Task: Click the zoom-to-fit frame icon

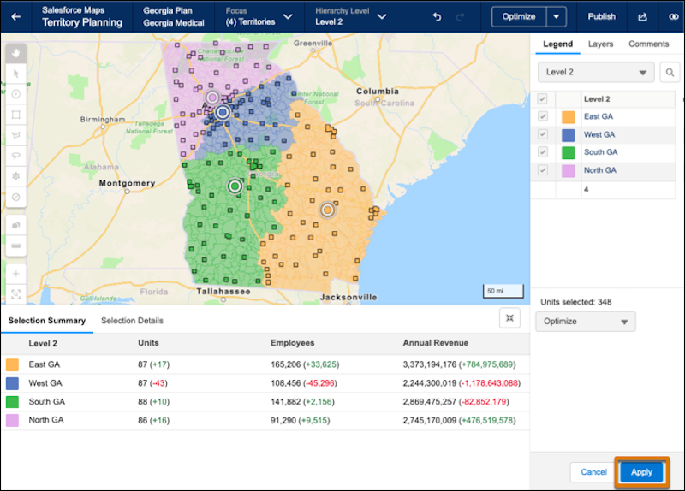Action: tap(16, 294)
